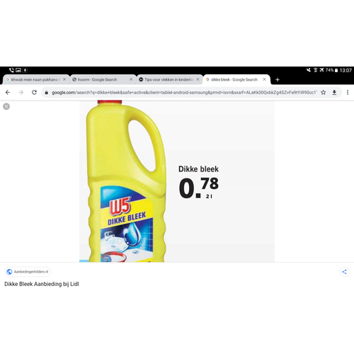Reload the current page
The image size is (354, 354).
point(35,93)
